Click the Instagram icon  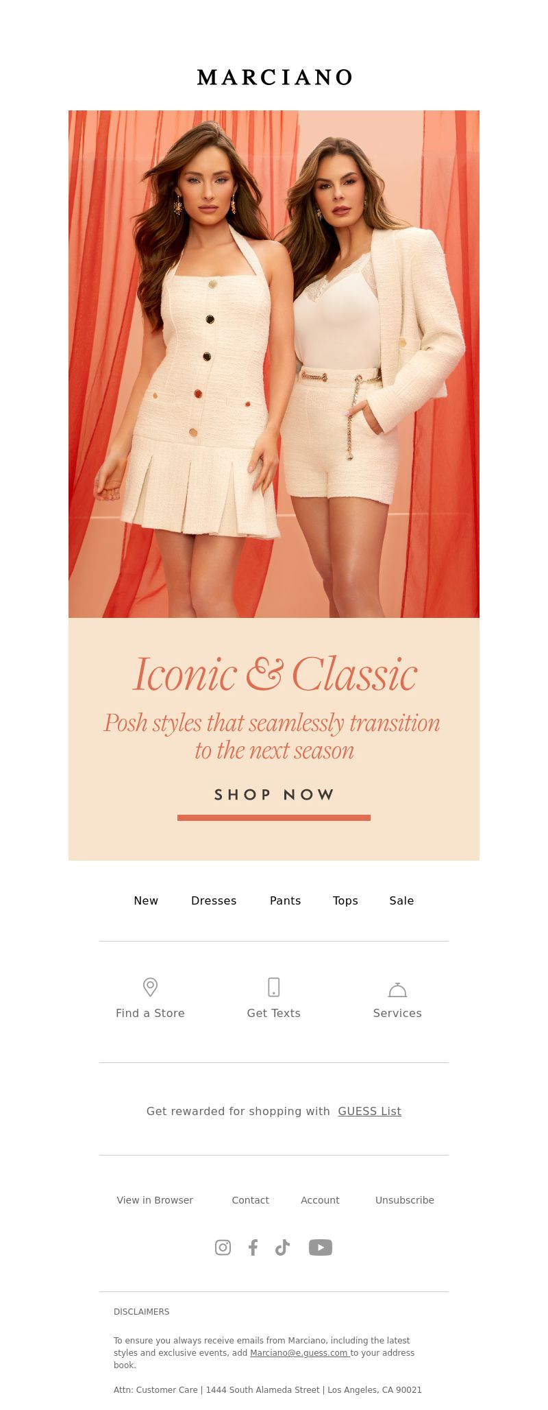(223, 1247)
